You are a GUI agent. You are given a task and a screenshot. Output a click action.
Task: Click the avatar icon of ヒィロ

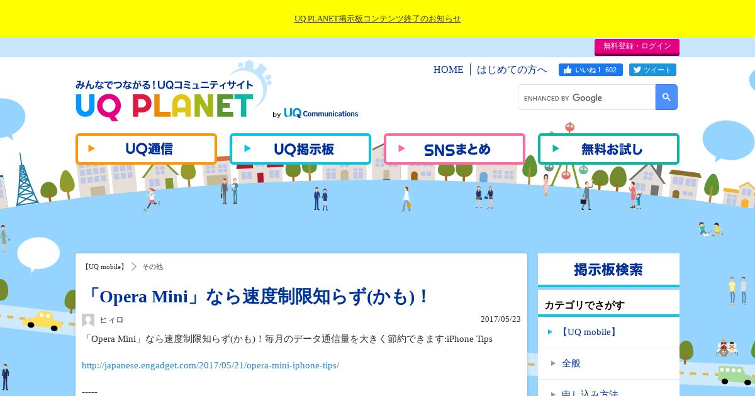(x=88, y=320)
